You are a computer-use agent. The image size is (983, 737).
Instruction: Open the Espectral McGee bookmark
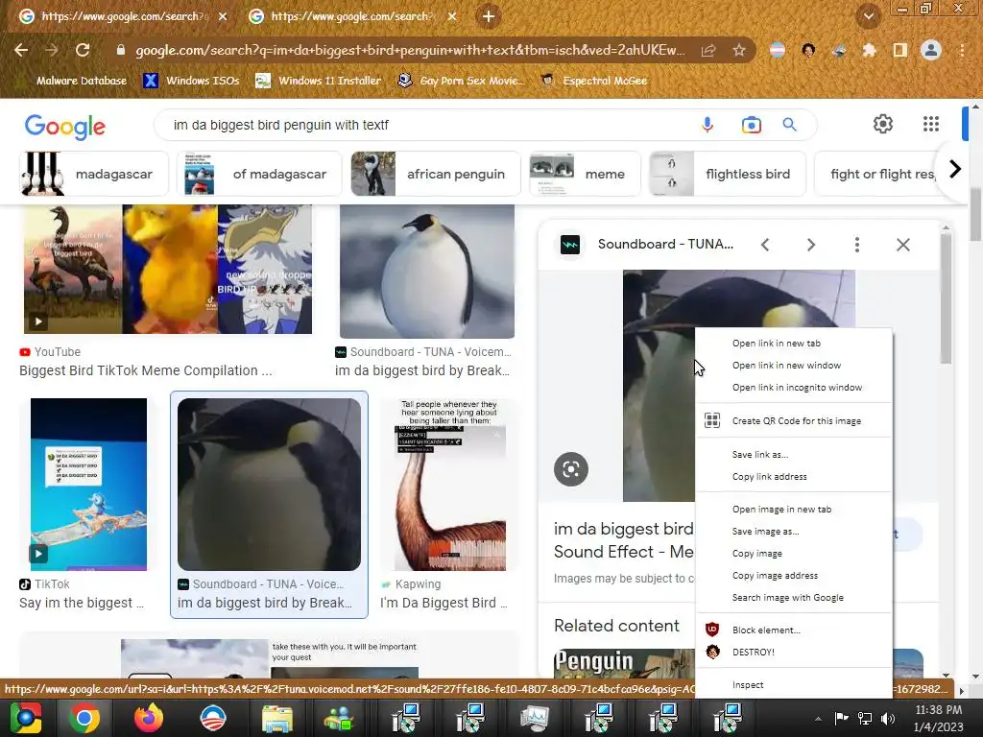[x=593, y=81]
